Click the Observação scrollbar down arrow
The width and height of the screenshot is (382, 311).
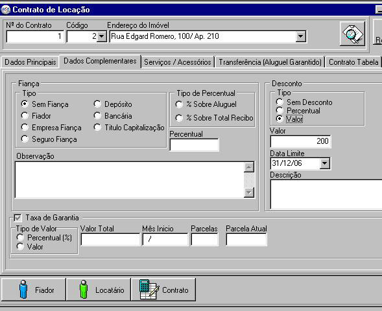[249, 192]
